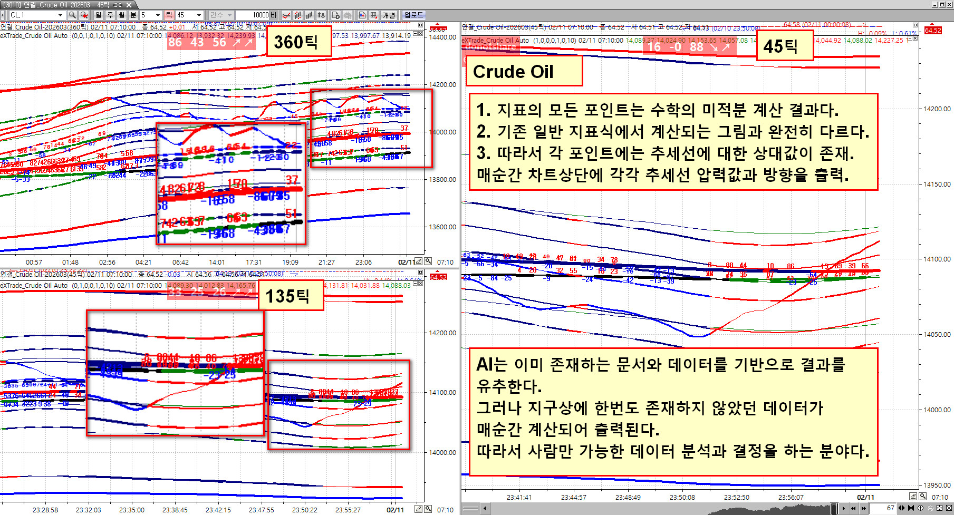
Task: Click the fast-forward double-arrow button
Action: pyautogui.click(x=864, y=508)
